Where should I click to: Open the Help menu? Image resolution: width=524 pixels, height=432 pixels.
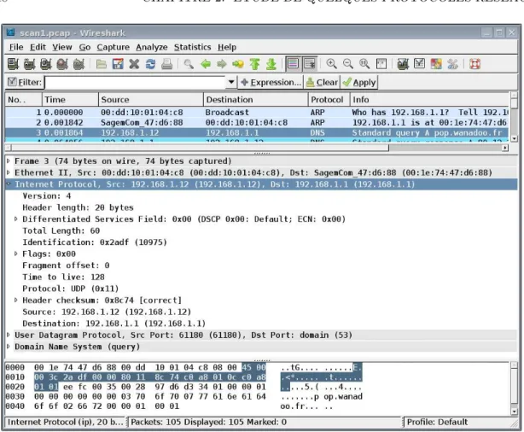(227, 47)
